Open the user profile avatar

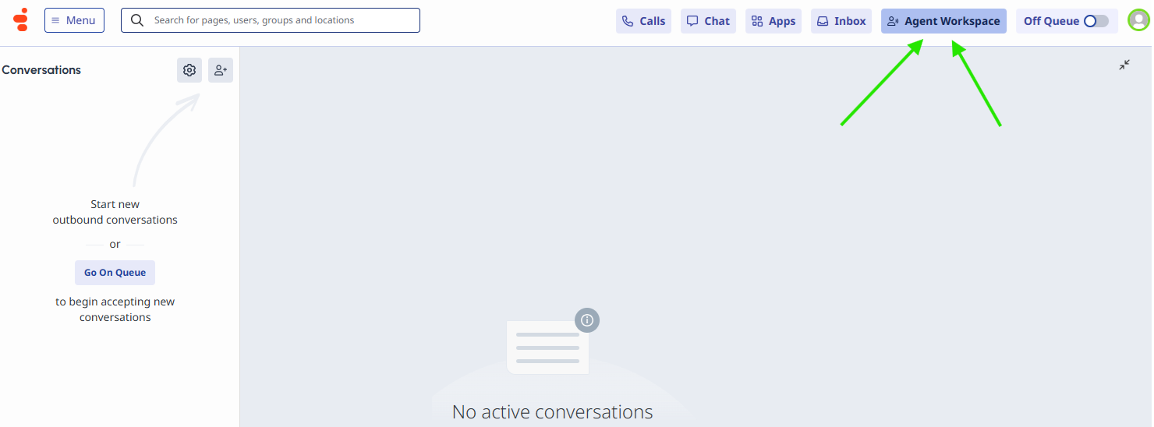(x=1138, y=20)
